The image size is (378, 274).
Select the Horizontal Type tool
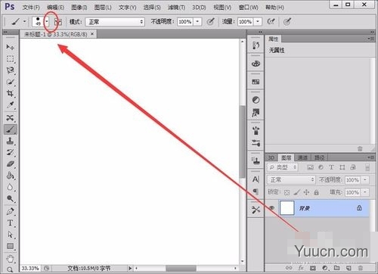(10, 223)
